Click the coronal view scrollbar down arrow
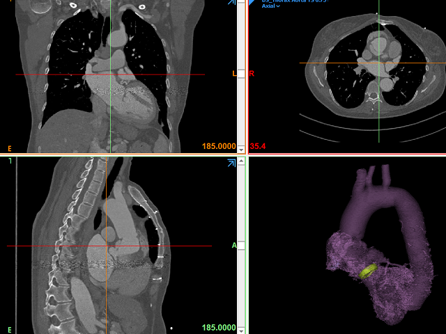Viewport: 446px width, 334px height. point(241,150)
